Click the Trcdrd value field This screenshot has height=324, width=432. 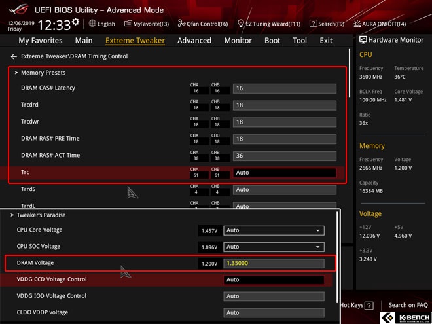tap(284, 105)
